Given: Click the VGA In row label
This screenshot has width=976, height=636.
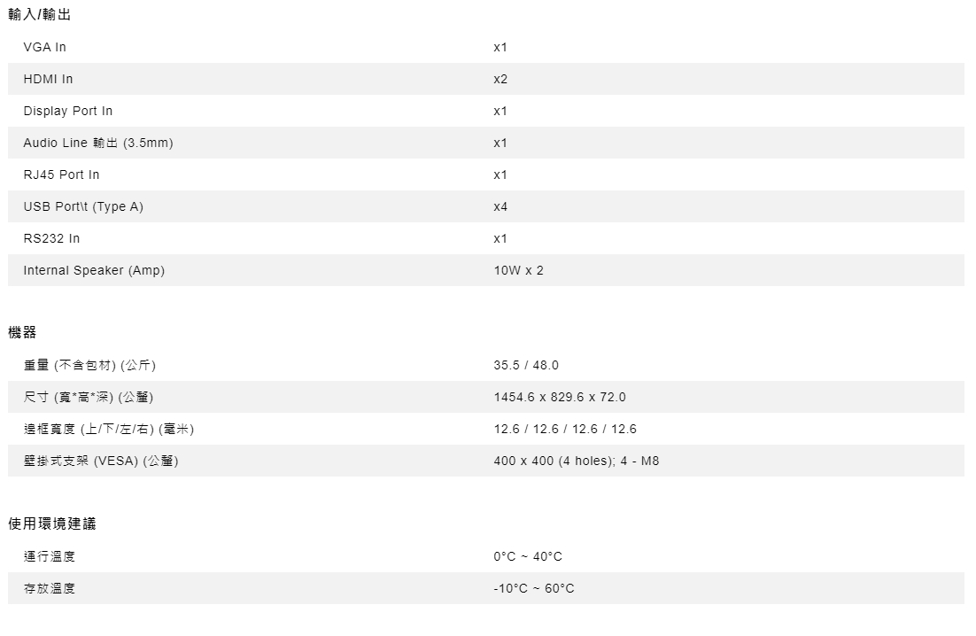Looking at the screenshot, I should (45, 47).
